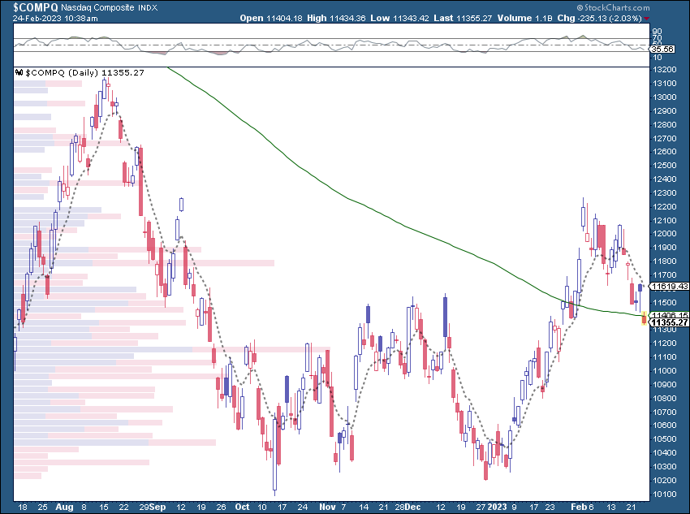690x514 pixels.
Task: Click the yellow-highlighted latest candlestick
Action: tap(645, 317)
